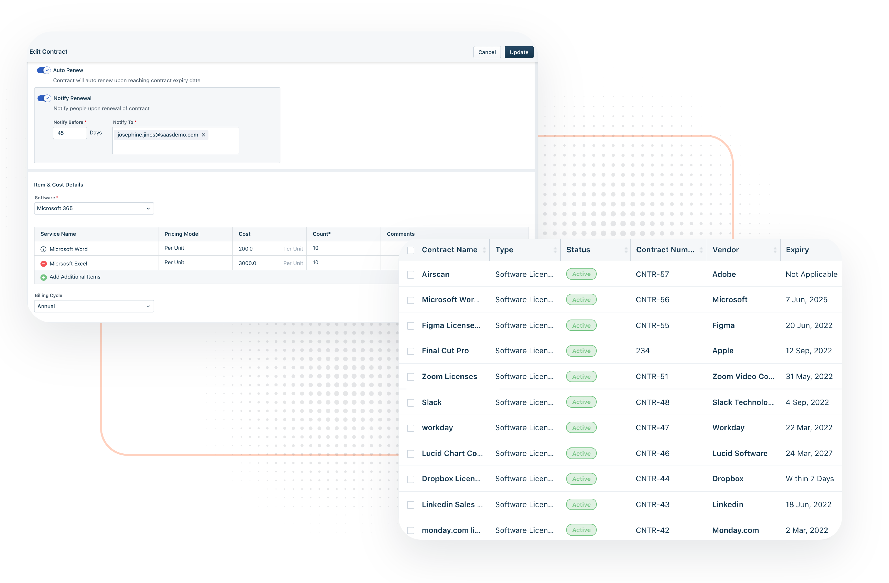
Task: Remove josephine.jines@saasdemo.com from Notify To
Action: coord(203,134)
